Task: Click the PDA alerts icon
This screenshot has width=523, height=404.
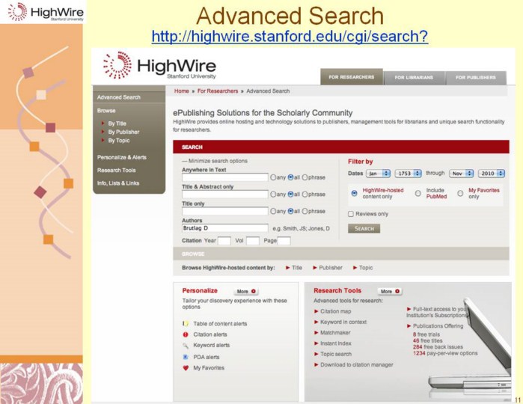Action: (x=186, y=357)
